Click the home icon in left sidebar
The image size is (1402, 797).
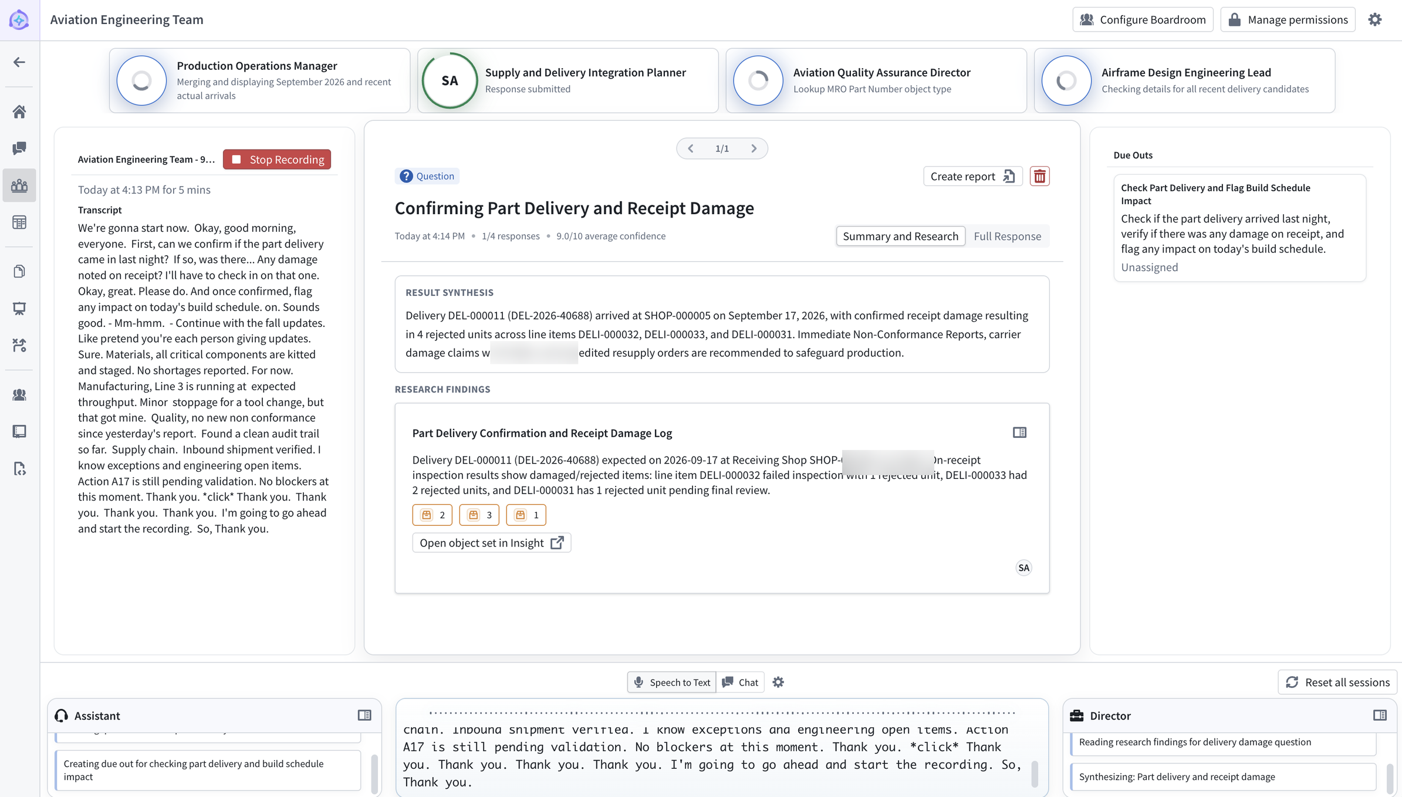tap(19, 112)
